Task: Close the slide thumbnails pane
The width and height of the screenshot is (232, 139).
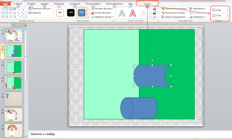Action: pyautogui.click(x=25, y=25)
